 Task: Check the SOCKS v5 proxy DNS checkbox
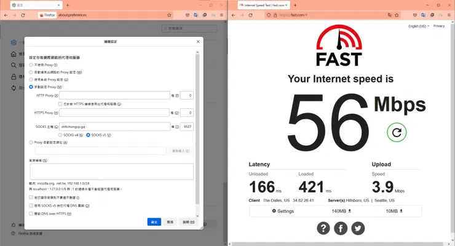tap(31, 205)
